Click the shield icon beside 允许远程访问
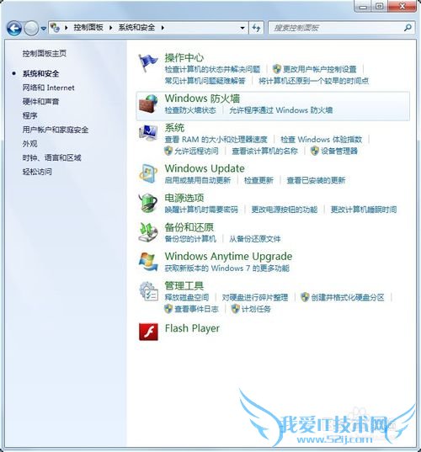The image size is (421, 452). click(x=168, y=151)
